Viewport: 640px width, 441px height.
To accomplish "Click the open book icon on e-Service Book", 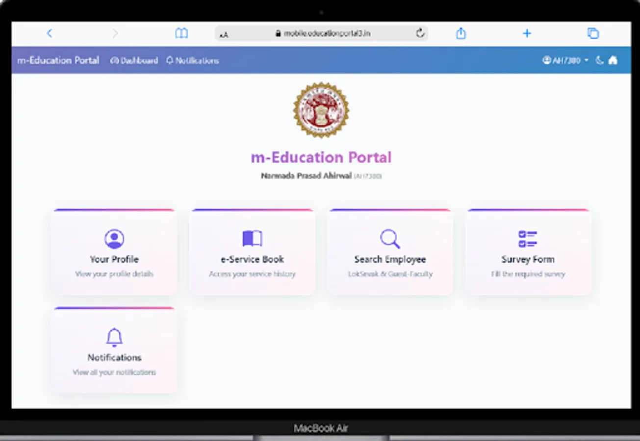I will [x=252, y=238].
